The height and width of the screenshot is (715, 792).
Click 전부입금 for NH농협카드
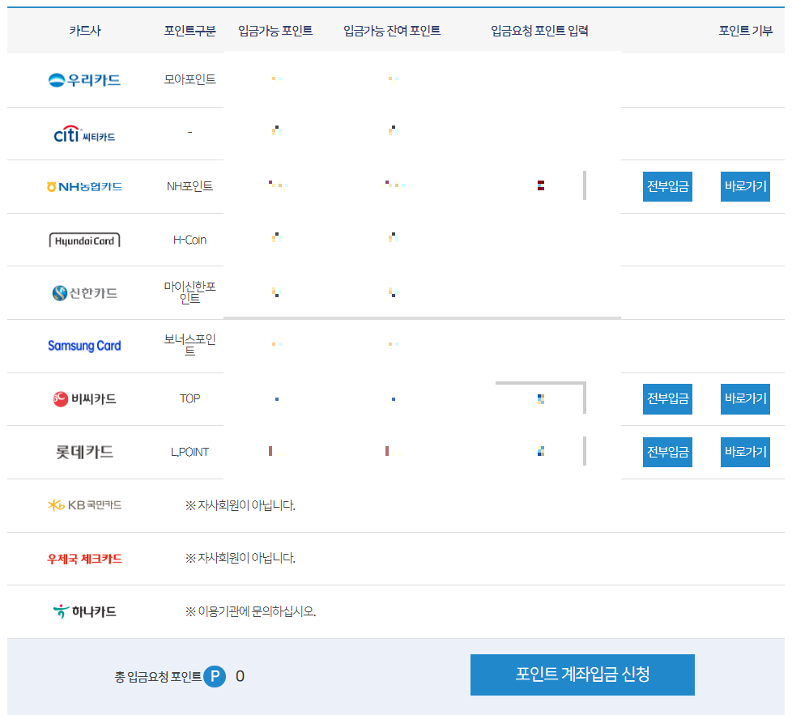point(666,186)
